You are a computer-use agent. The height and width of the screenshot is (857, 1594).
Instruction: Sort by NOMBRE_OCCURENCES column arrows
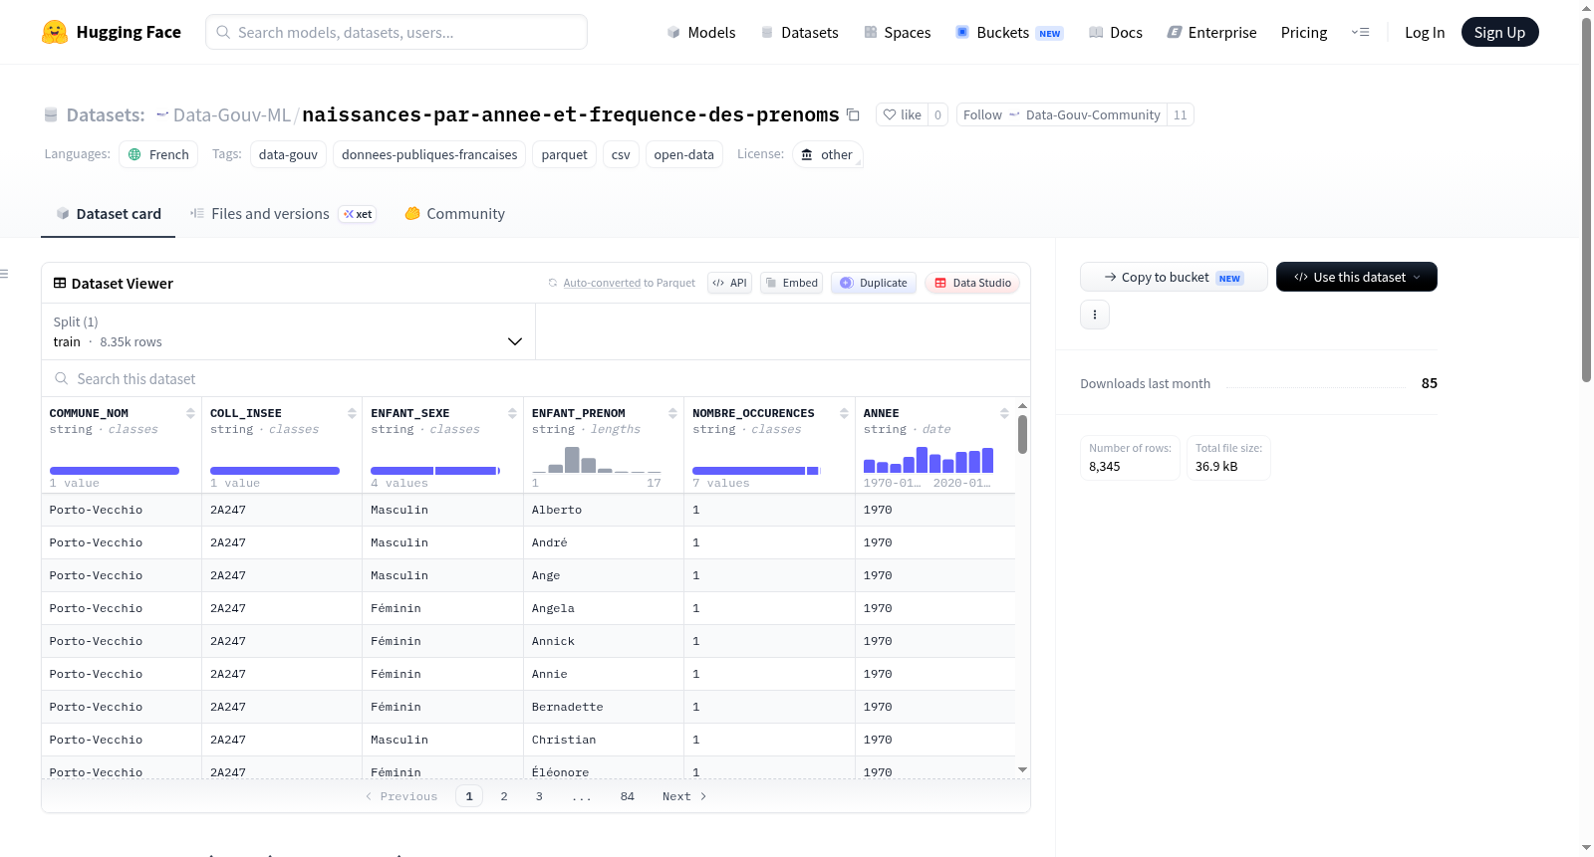pos(844,413)
